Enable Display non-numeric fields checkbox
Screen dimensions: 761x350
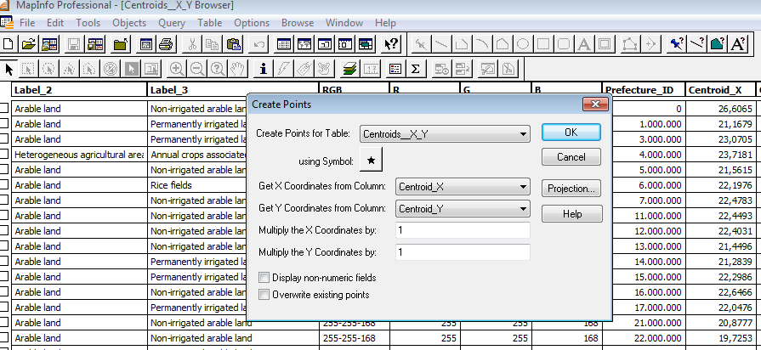tap(264, 278)
